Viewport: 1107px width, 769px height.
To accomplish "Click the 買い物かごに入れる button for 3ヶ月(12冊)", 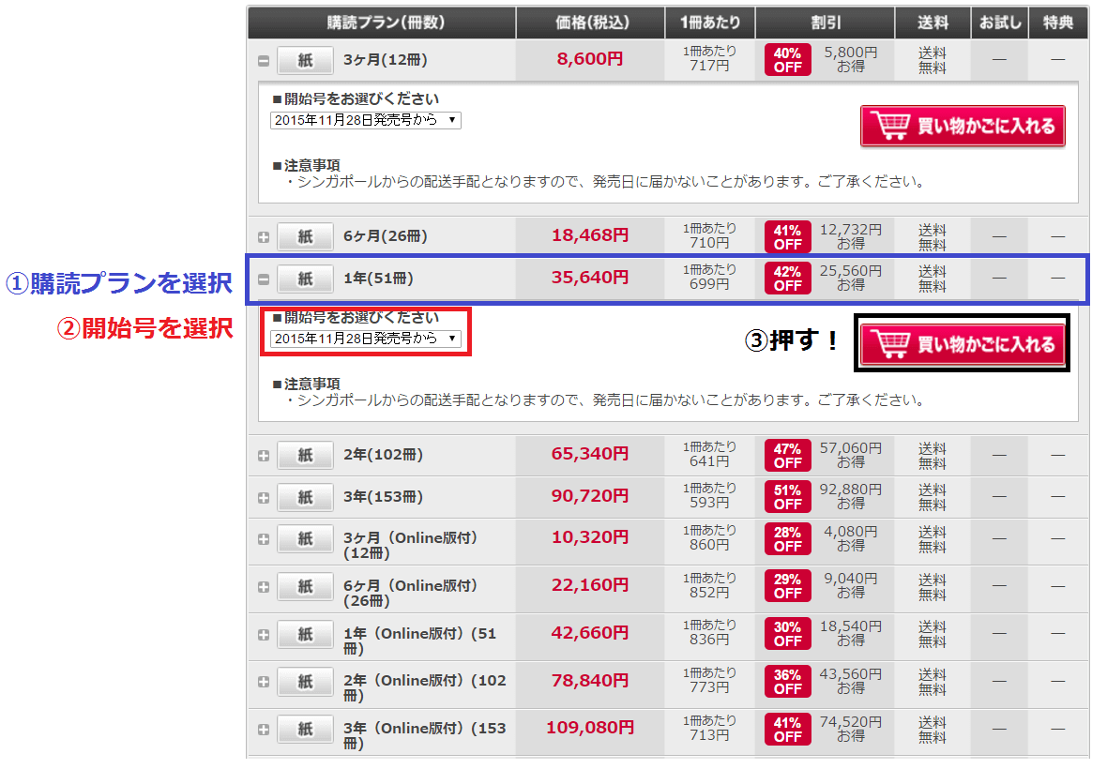I will coord(963,126).
